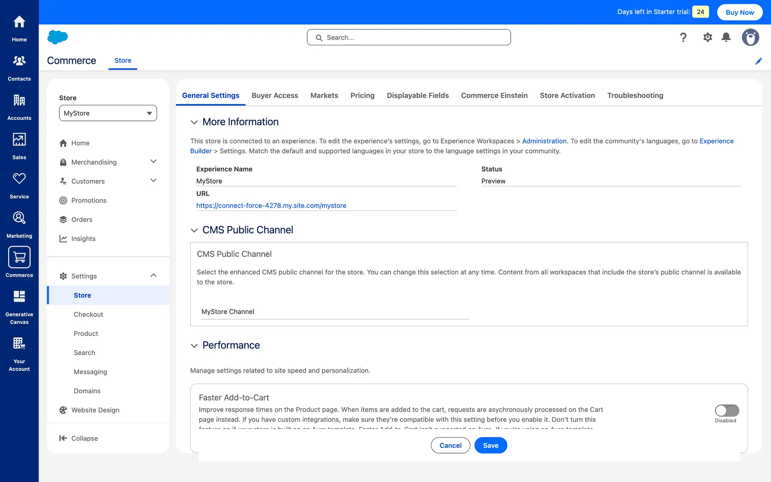The image size is (771, 482).
Task: Enable the Faster Add-to-Cart toggle
Action: click(x=726, y=410)
